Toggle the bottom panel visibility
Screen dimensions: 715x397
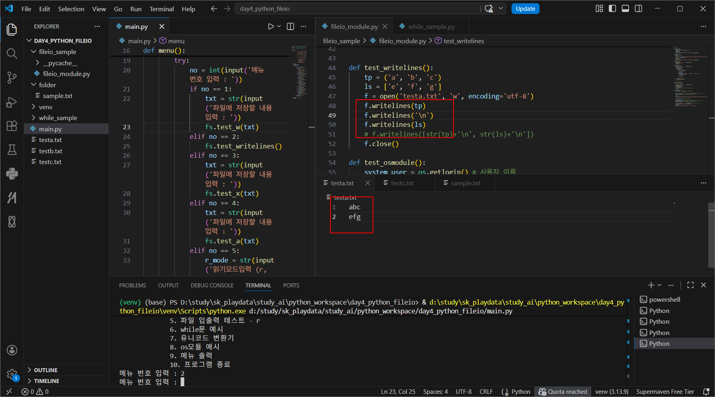[625, 9]
